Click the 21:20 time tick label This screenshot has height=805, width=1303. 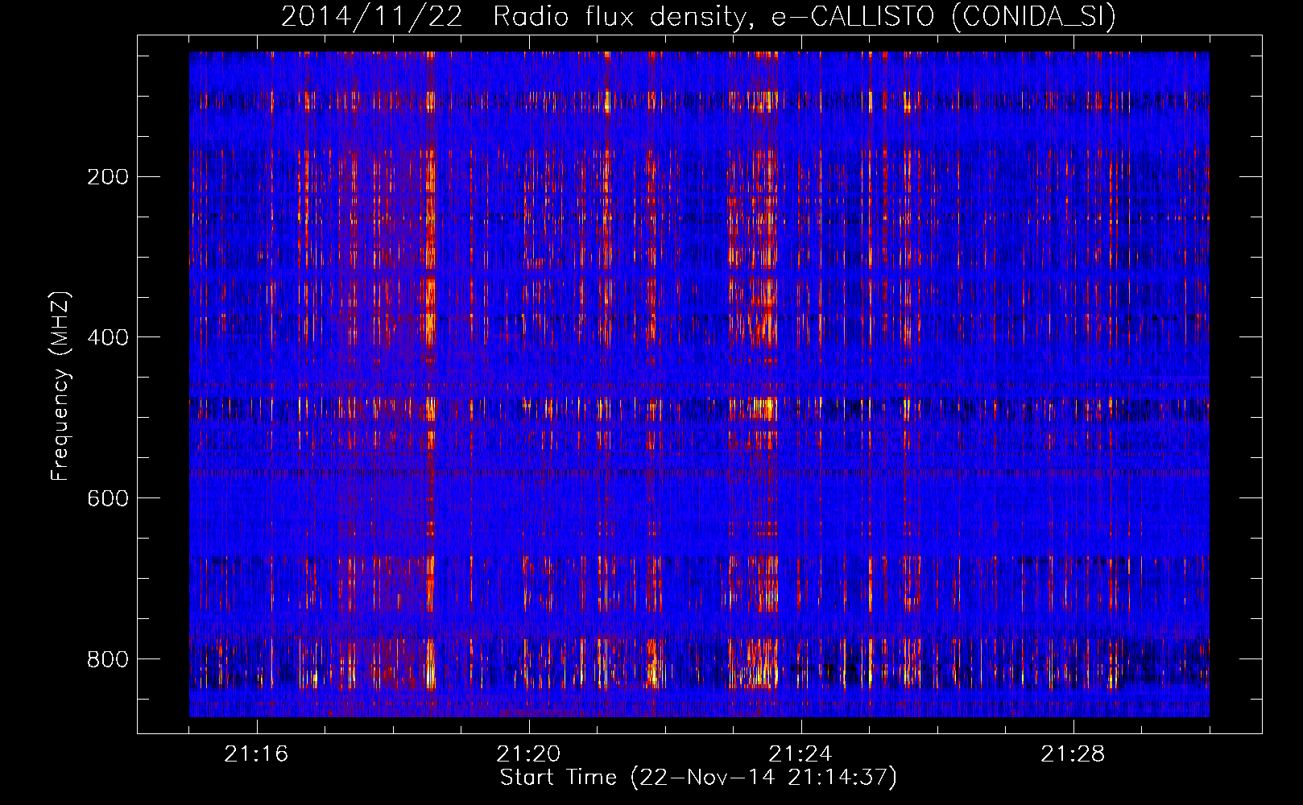[x=528, y=754]
